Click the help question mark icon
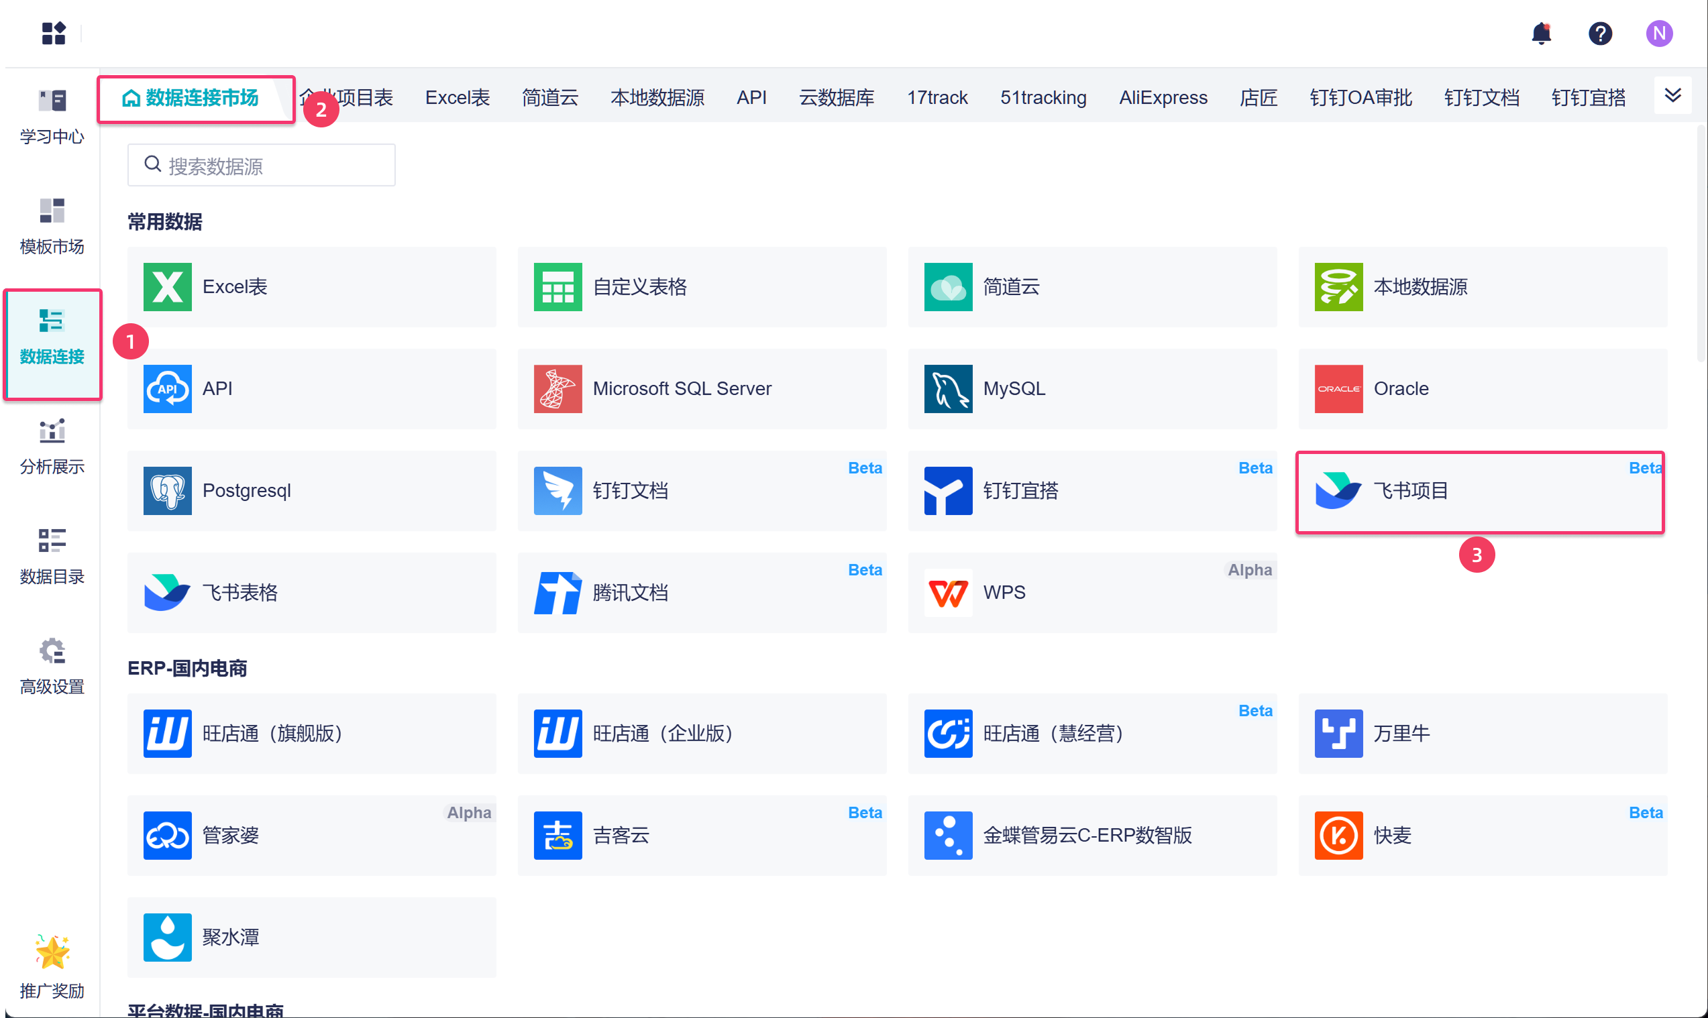Viewport: 1708px width, 1018px height. 1599,33
